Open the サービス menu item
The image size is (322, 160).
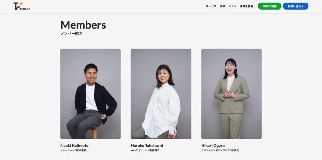coord(211,6)
